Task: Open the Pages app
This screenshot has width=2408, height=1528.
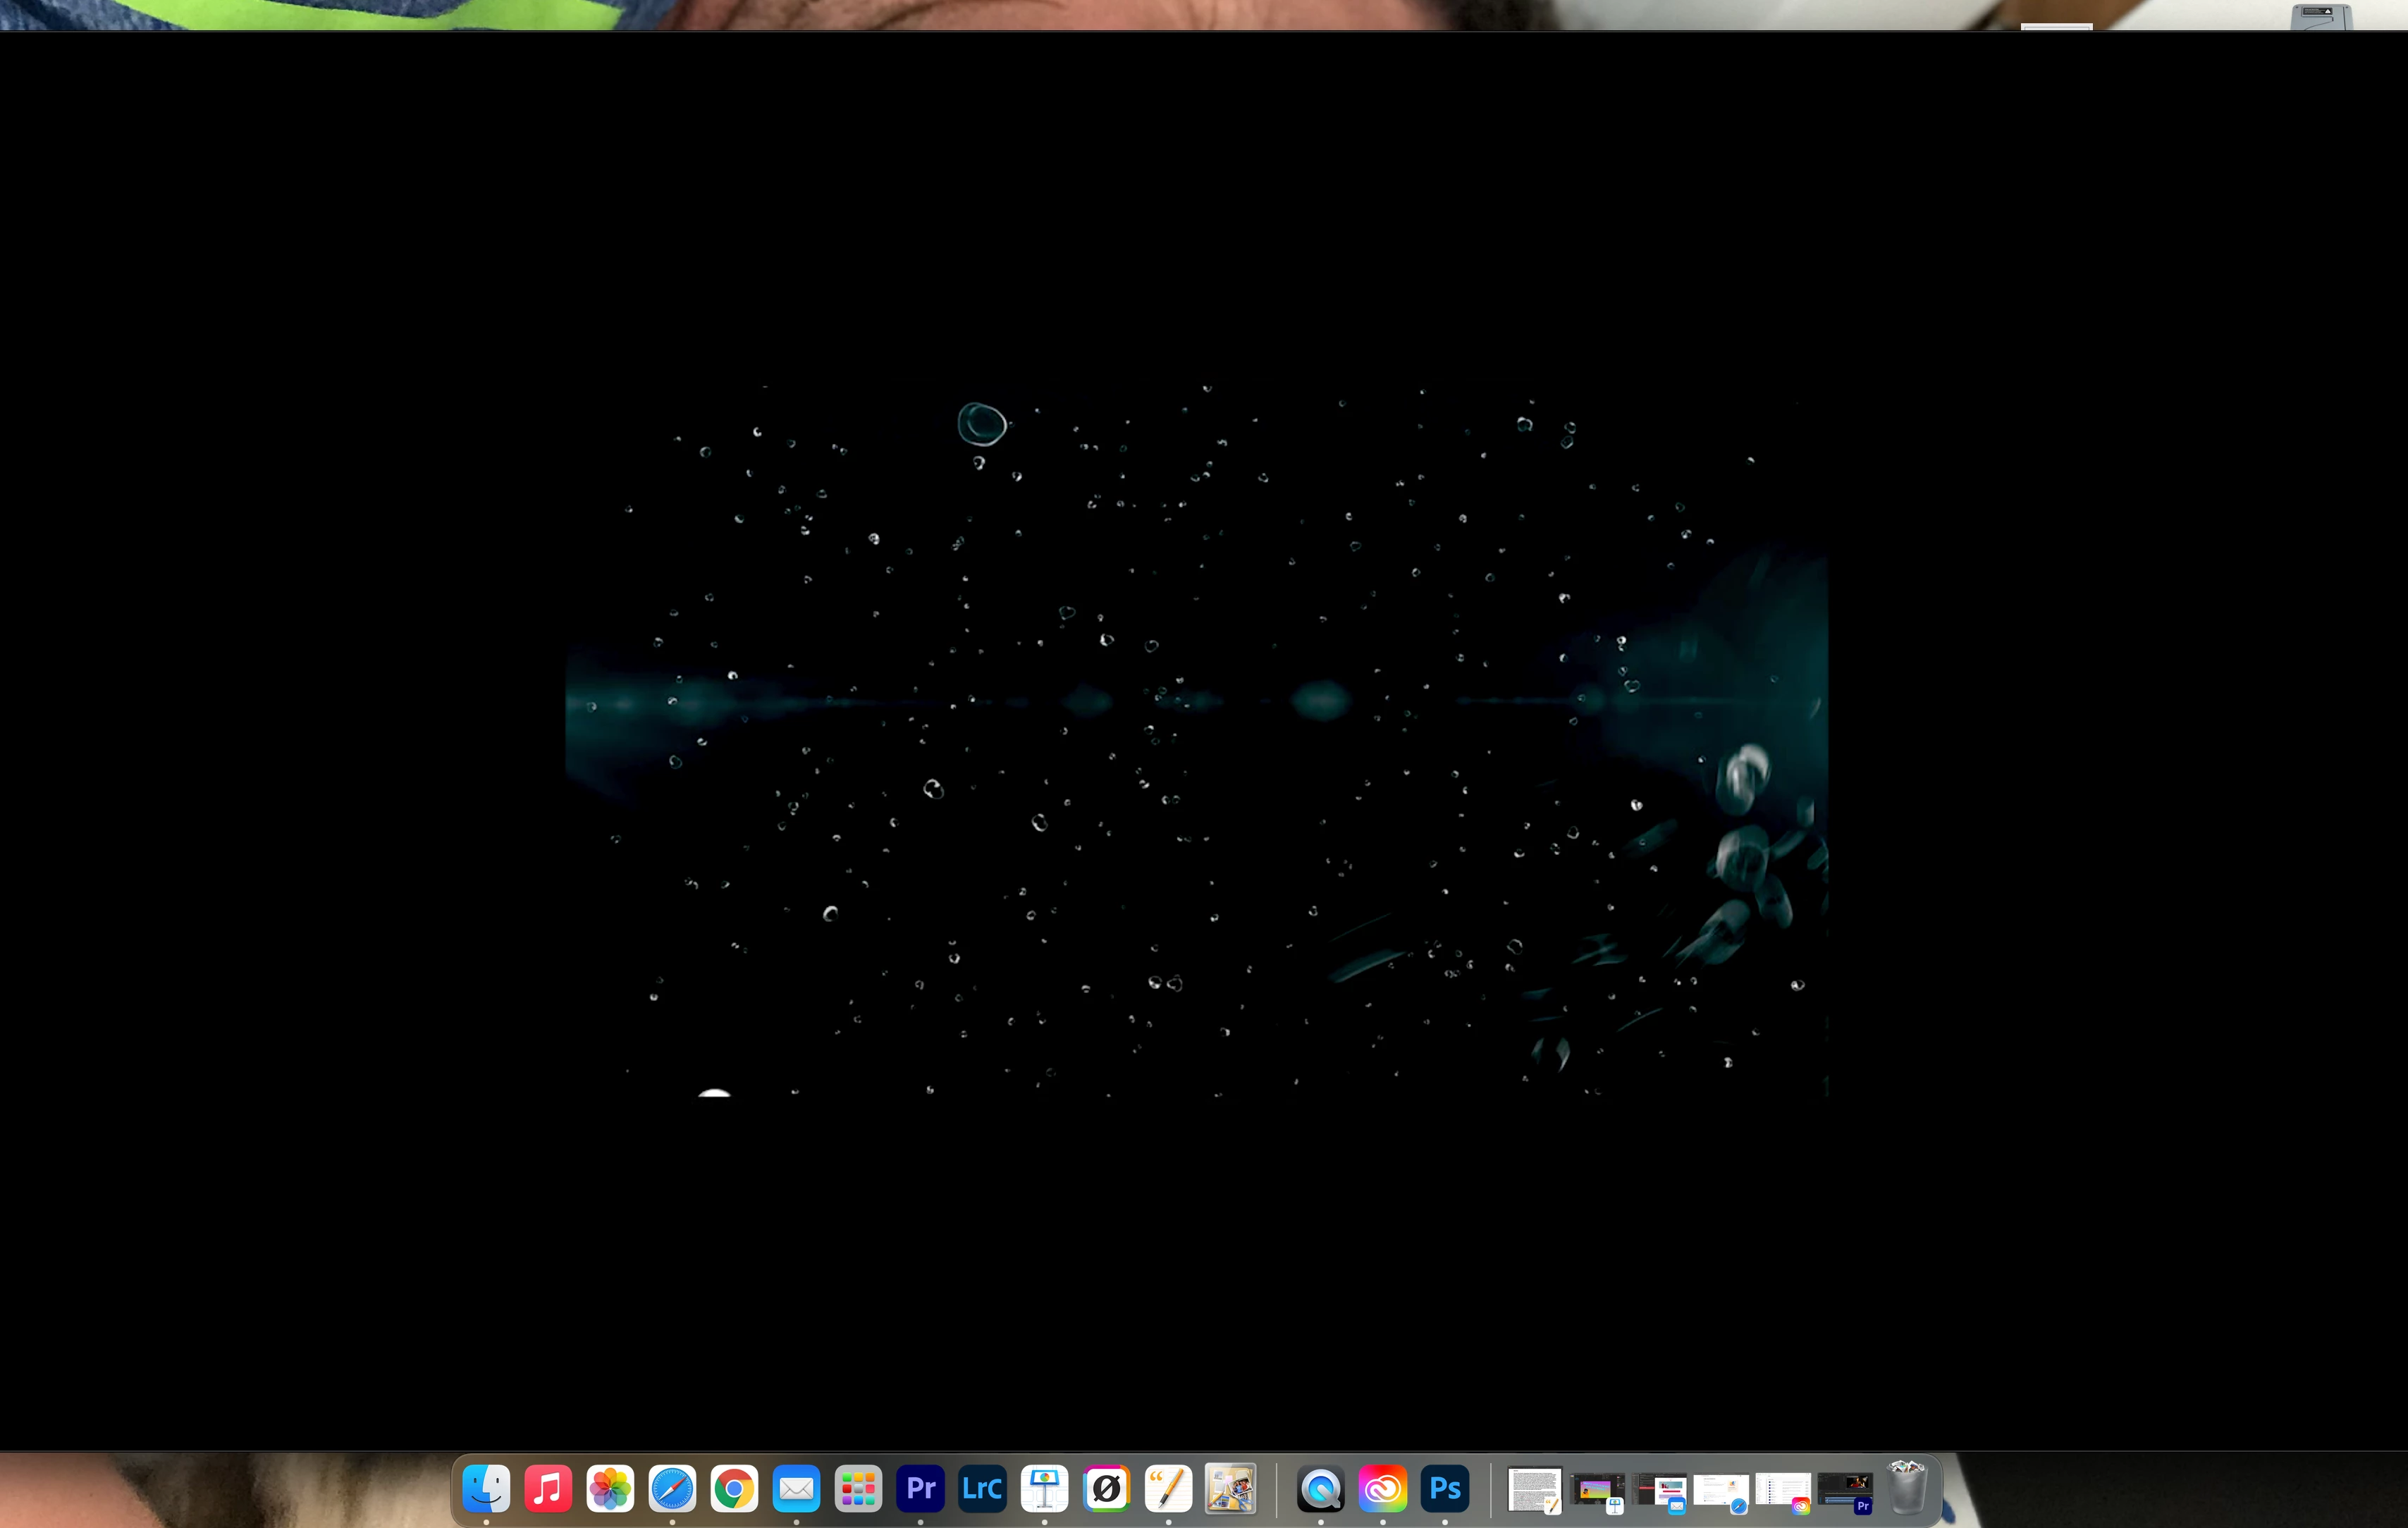Action: pos(1168,1489)
